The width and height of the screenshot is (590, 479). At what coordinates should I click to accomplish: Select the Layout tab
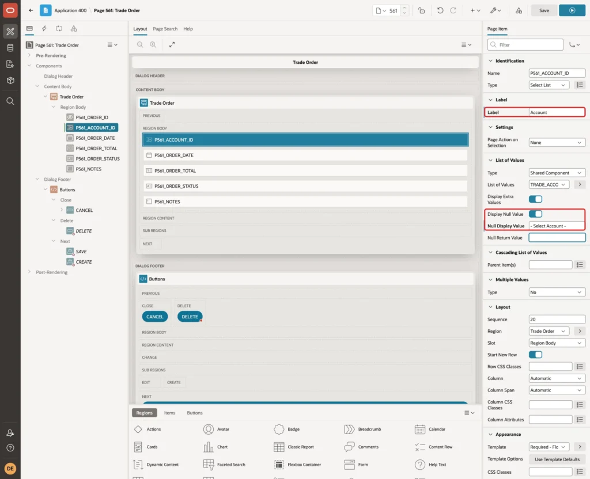(x=140, y=29)
